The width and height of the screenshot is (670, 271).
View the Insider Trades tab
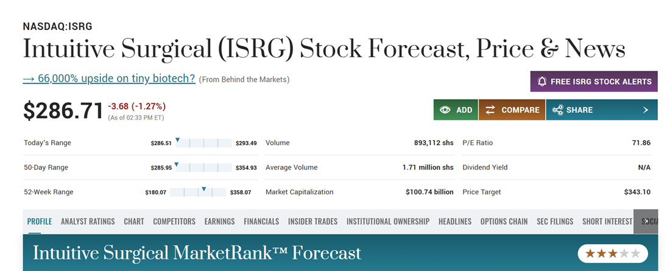[x=312, y=222]
